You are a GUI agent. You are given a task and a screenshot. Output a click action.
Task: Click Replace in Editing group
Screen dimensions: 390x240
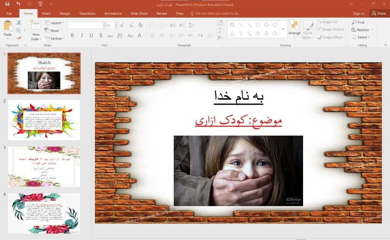pos(360,30)
